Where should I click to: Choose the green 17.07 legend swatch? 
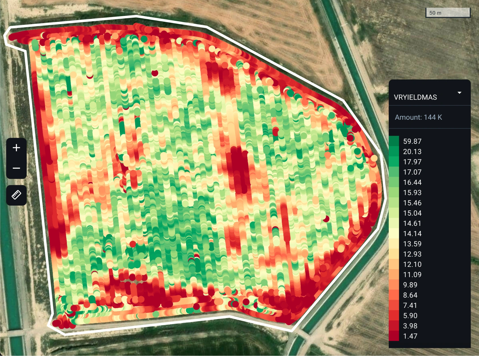tap(394, 172)
